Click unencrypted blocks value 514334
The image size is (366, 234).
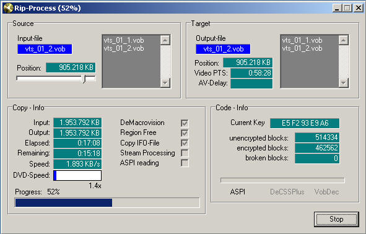(x=317, y=137)
